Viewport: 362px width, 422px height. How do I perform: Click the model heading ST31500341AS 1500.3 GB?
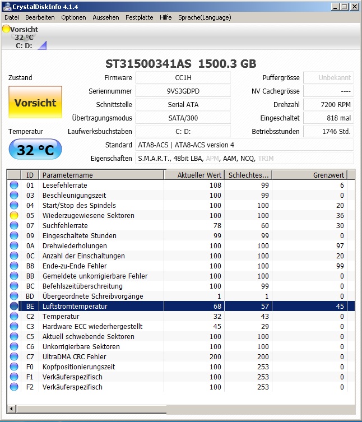tap(180, 64)
